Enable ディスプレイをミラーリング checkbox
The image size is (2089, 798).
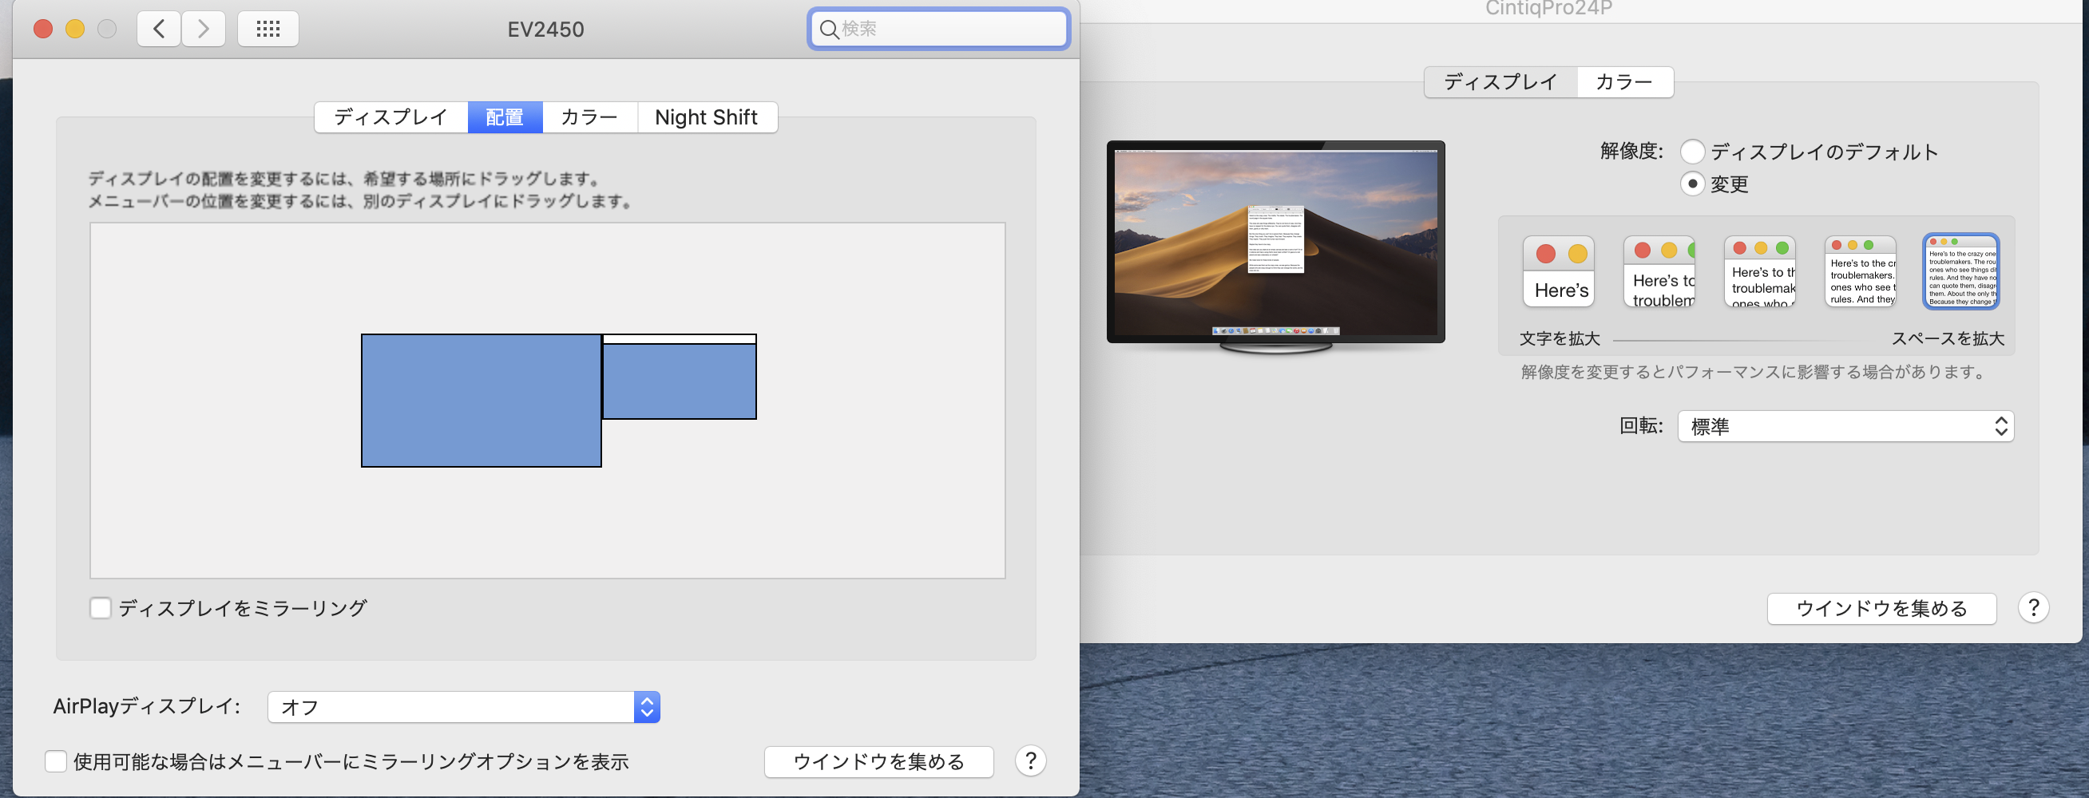tap(101, 607)
